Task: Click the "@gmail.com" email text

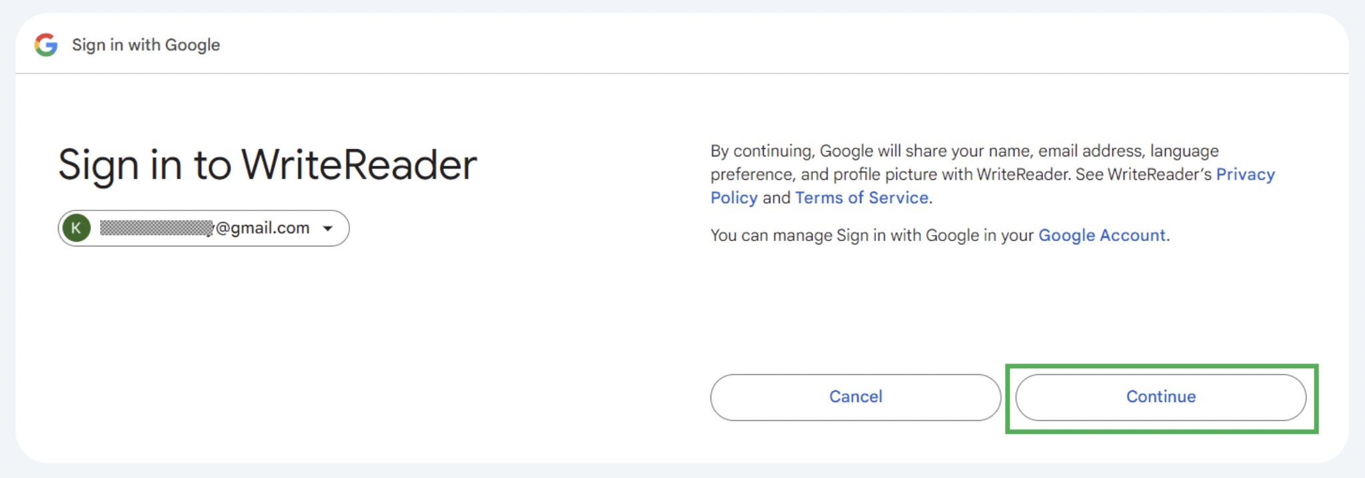Action: tap(263, 228)
